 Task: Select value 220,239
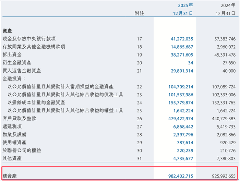click(x=185, y=150)
